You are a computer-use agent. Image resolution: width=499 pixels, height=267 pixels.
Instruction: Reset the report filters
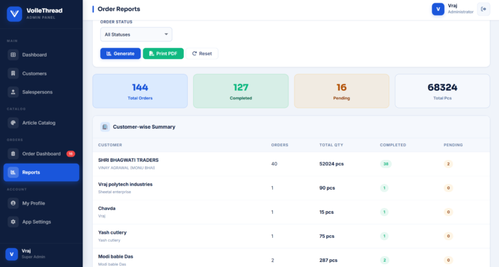tap(202, 53)
